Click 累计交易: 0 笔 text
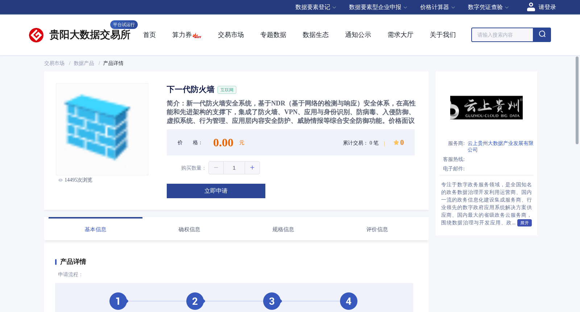580x312 pixels. (x=361, y=143)
